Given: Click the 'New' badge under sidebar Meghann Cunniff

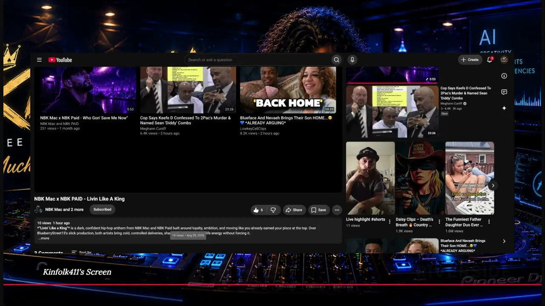Looking at the screenshot, I should 445,114.
